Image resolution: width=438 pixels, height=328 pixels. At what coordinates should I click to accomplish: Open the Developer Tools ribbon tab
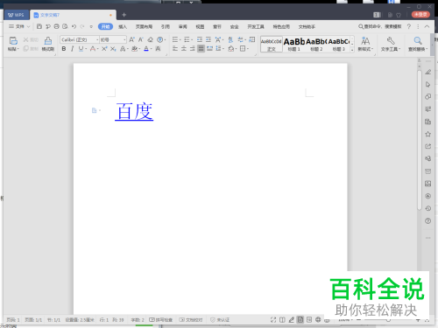tap(256, 27)
